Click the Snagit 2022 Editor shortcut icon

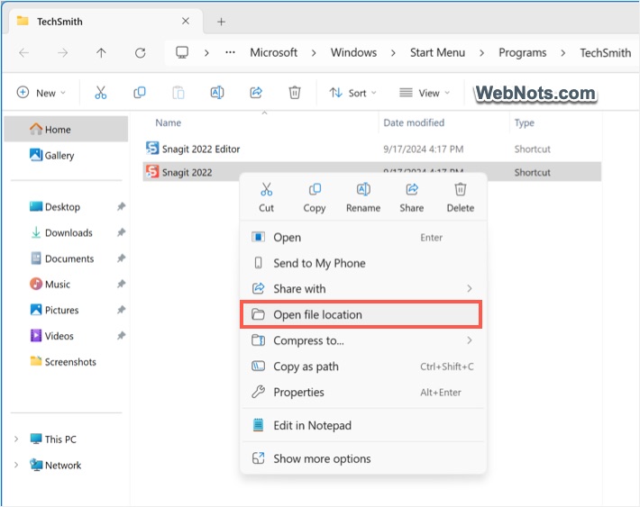tap(152, 148)
